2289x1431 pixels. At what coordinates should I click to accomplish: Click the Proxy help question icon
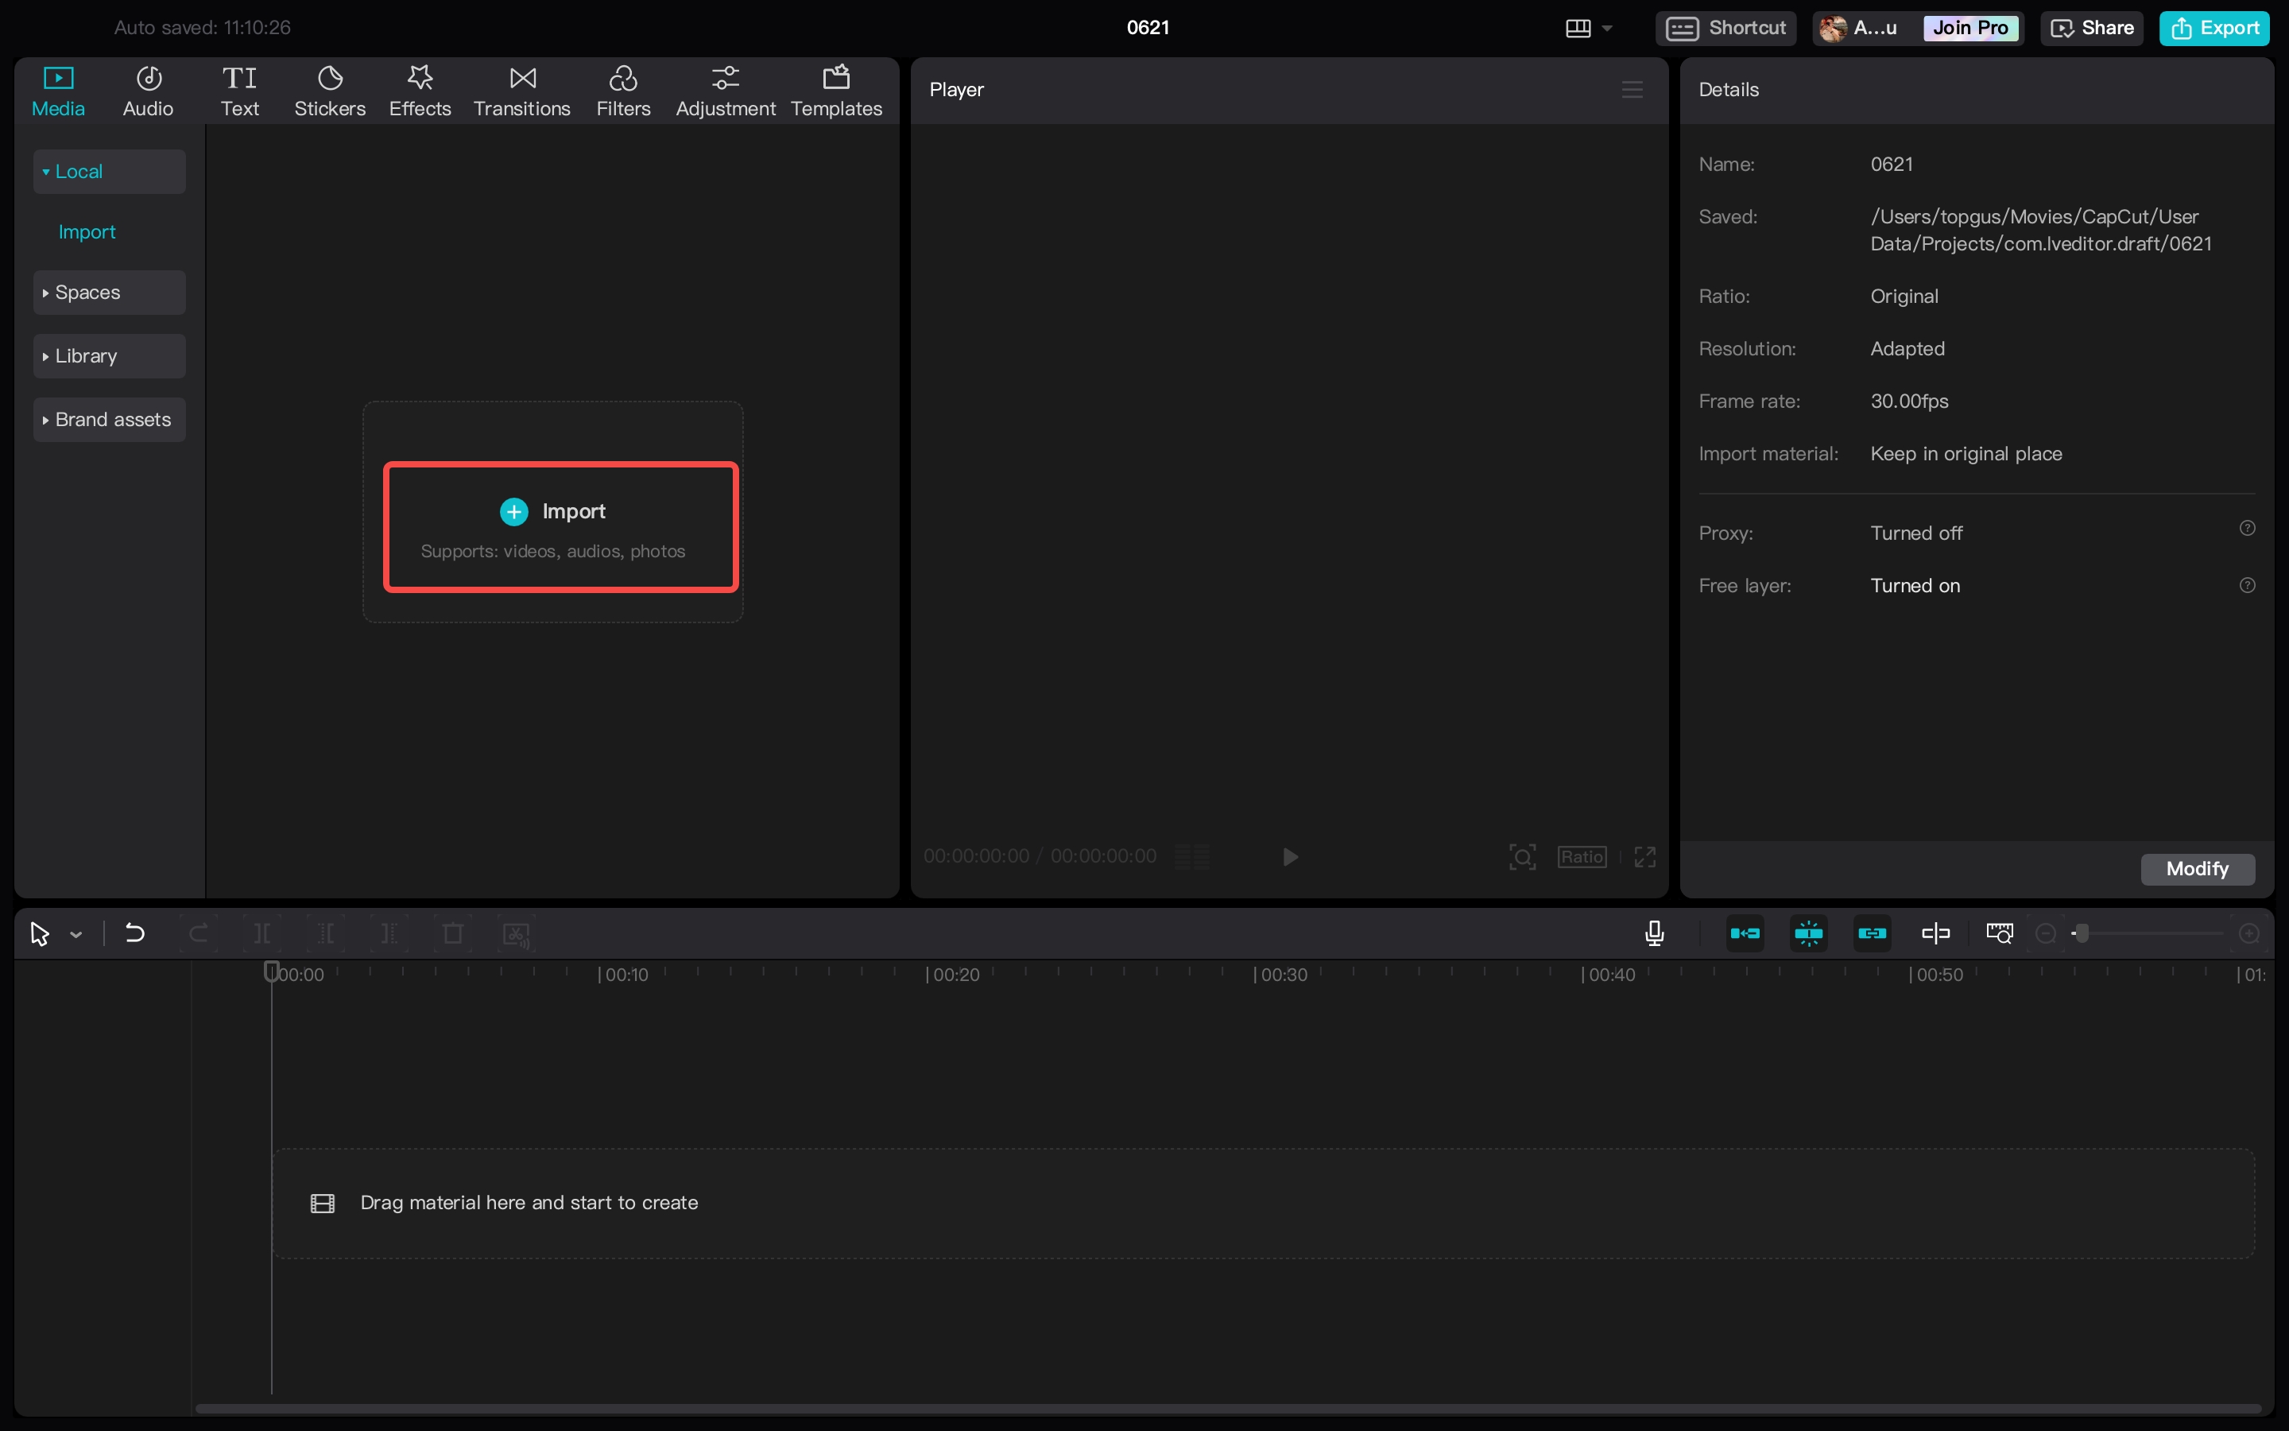(2248, 528)
